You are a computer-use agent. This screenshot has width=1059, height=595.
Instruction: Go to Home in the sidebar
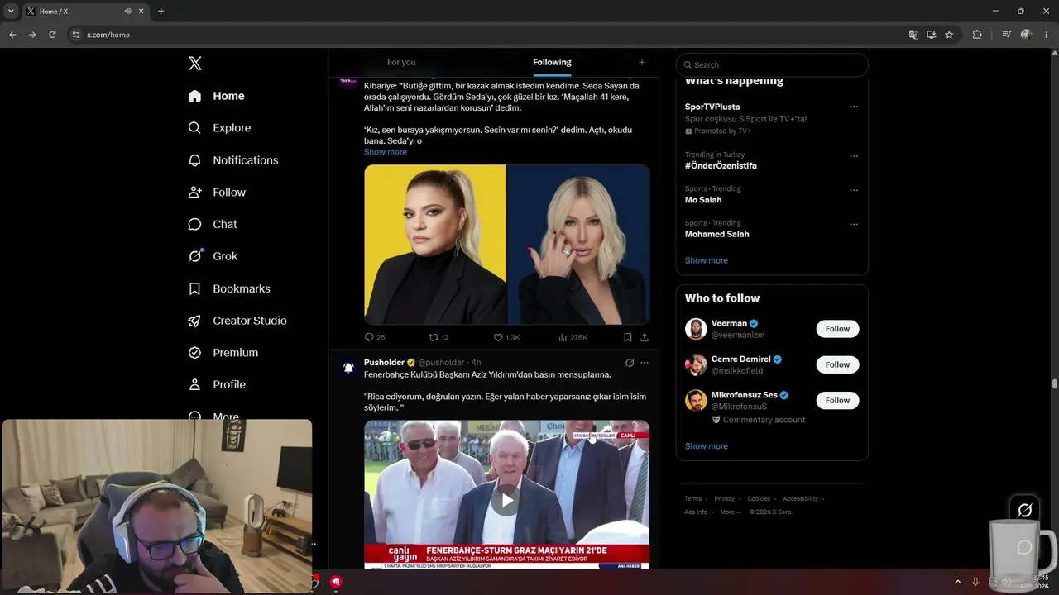216,96
